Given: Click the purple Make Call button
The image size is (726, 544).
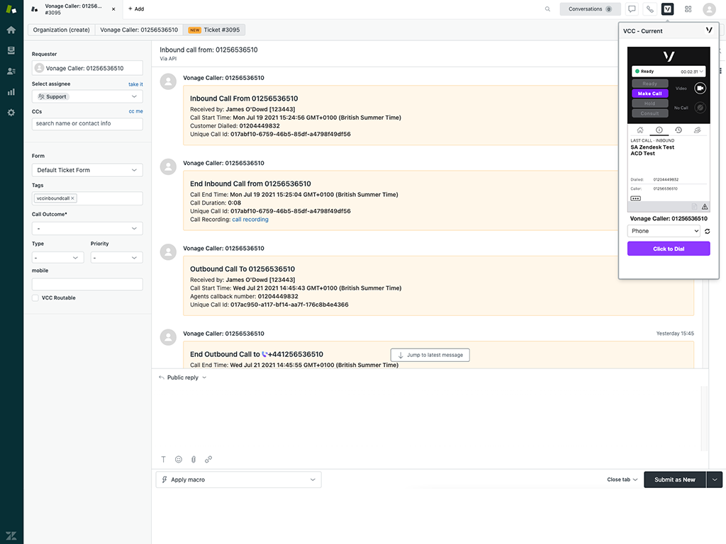Looking at the screenshot, I should 649,93.
